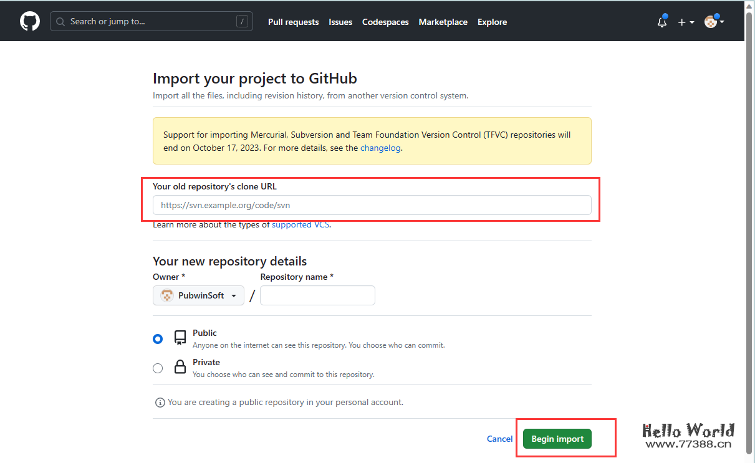Open the plus create-new dropdown
Image resolution: width=755 pixels, height=463 pixels.
686,22
